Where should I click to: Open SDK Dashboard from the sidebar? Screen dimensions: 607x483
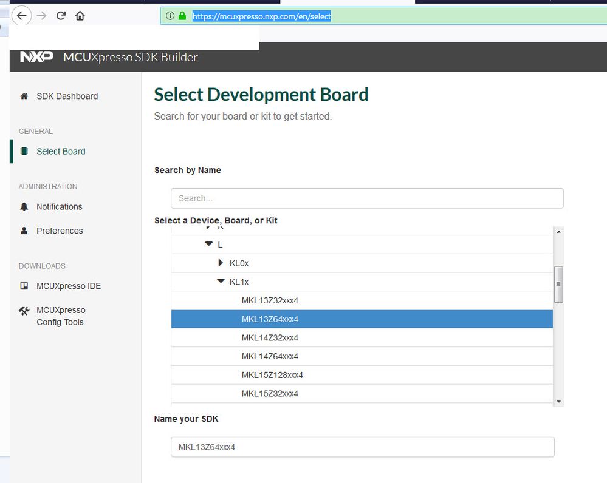pyautogui.click(x=67, y=96)
